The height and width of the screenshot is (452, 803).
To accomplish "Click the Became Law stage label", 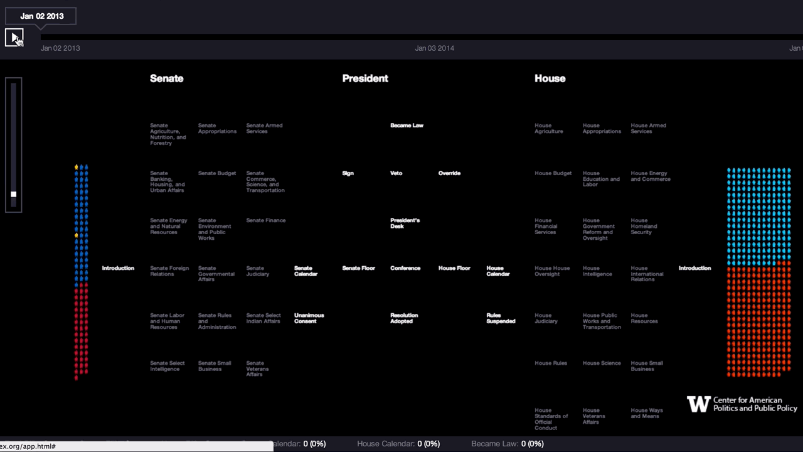I will [x=407, y=126].
